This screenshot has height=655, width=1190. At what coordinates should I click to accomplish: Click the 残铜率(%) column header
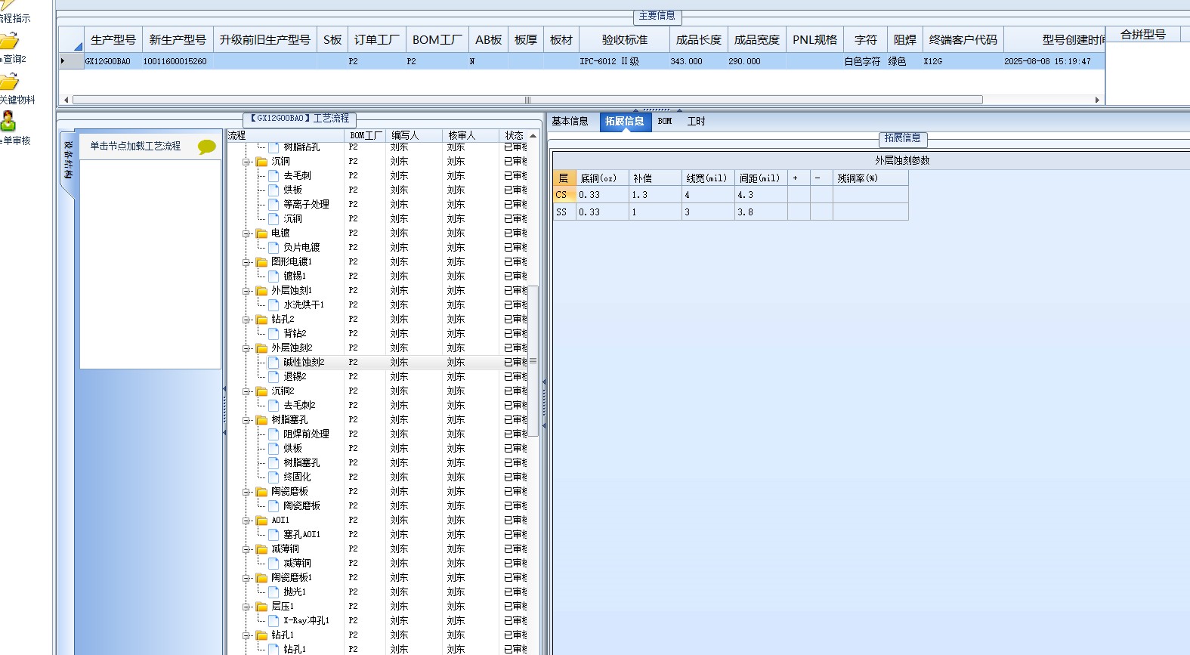pyautogui.click(x=870, y=178)
